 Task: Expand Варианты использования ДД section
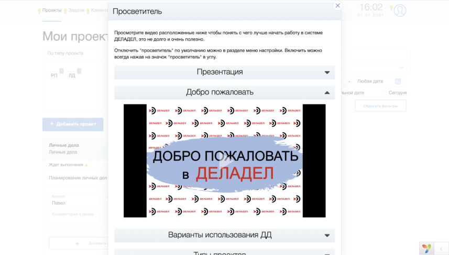(224, 235)
